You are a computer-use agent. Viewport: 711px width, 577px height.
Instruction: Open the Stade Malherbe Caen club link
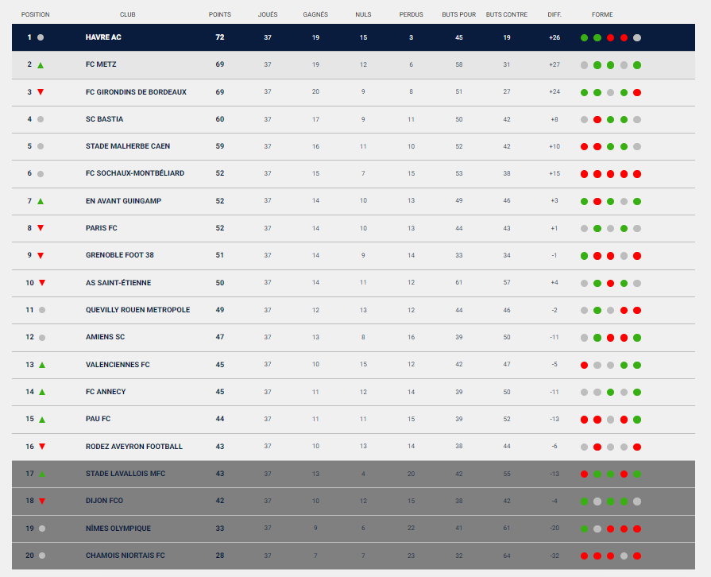128,146
